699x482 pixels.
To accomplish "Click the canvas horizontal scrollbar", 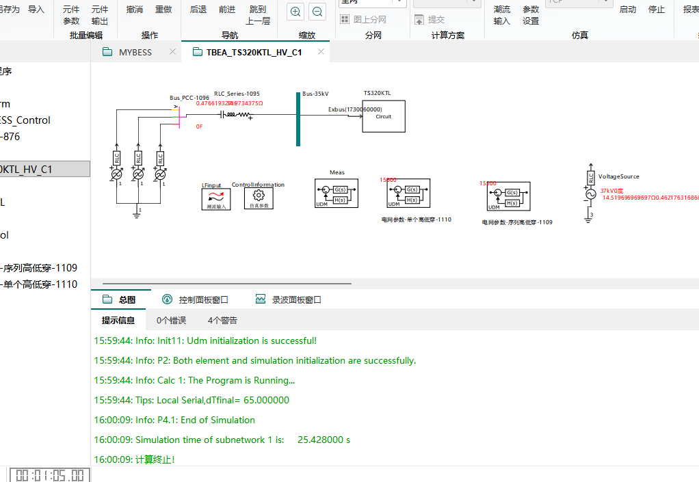I will (226, 283).
